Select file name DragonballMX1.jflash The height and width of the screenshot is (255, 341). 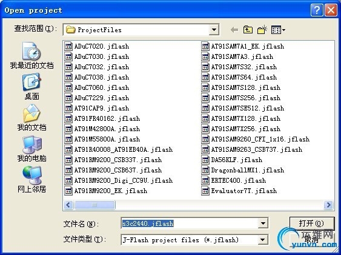[248, 170]
